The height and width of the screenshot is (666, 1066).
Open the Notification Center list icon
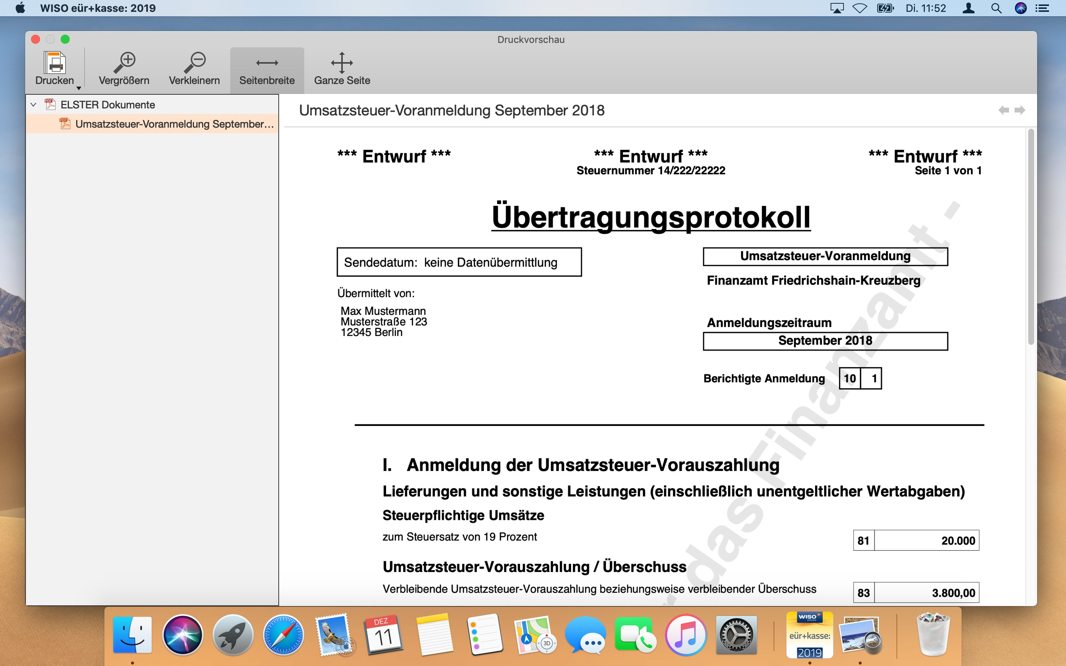point(1042,8)
